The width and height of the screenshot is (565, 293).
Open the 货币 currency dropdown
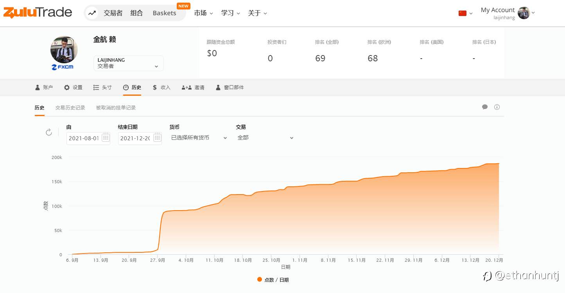click(x=199, y=138)
